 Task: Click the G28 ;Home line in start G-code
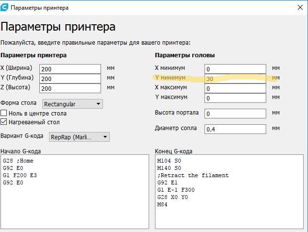[x=18, y=161]
